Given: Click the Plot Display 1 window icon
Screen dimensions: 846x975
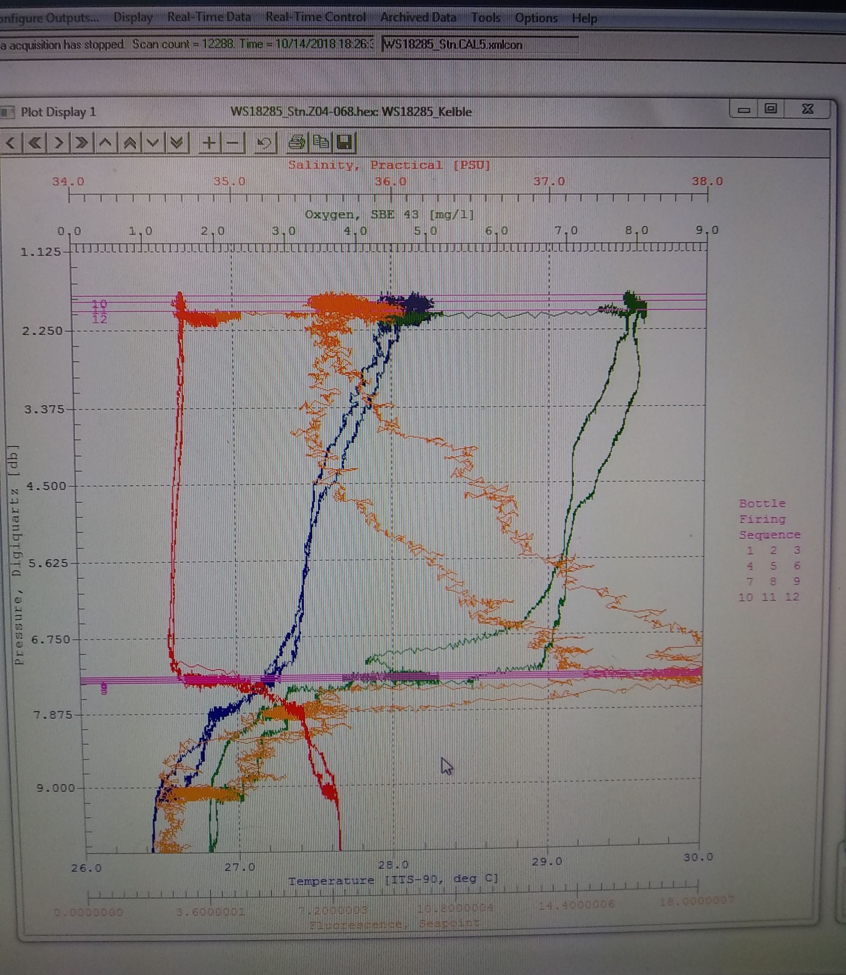Looking at the screenshot, I should pos(7,112).
